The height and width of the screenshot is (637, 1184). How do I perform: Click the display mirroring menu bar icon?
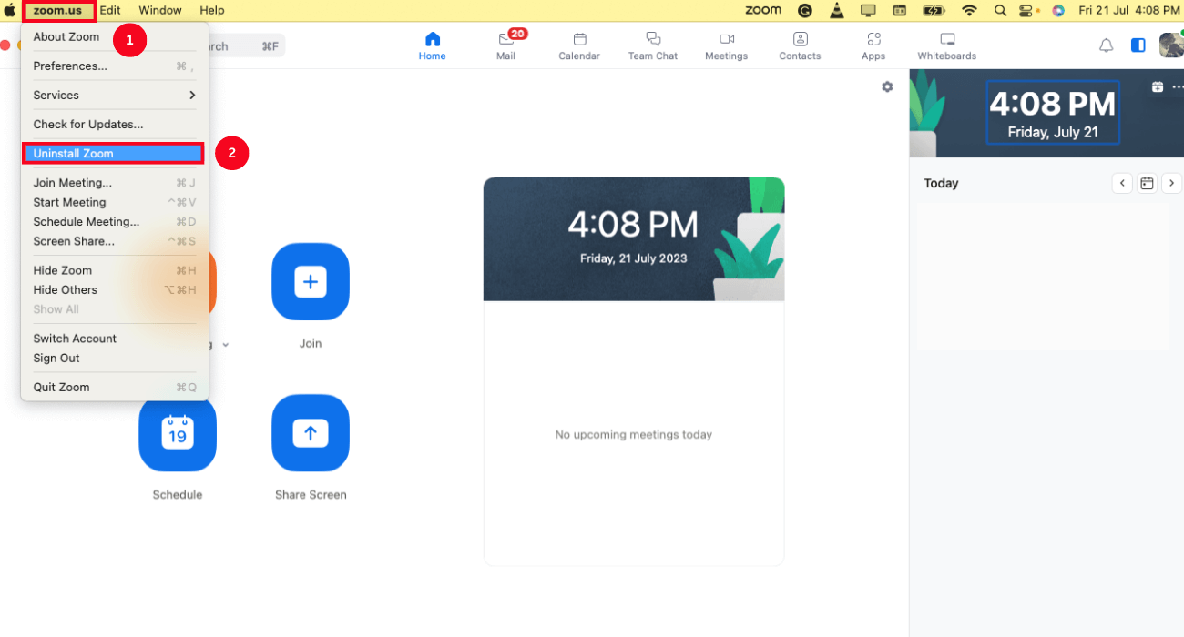coord(868,11)
